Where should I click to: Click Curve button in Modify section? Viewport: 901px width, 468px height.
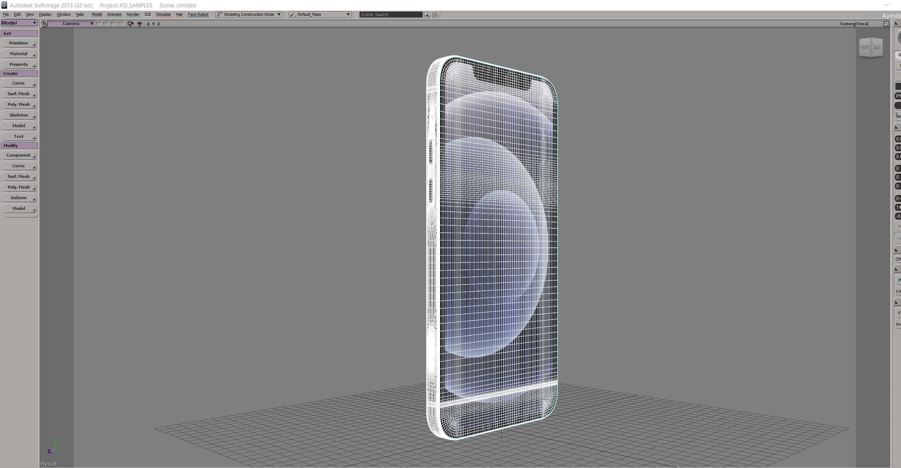tap(19, 166)
